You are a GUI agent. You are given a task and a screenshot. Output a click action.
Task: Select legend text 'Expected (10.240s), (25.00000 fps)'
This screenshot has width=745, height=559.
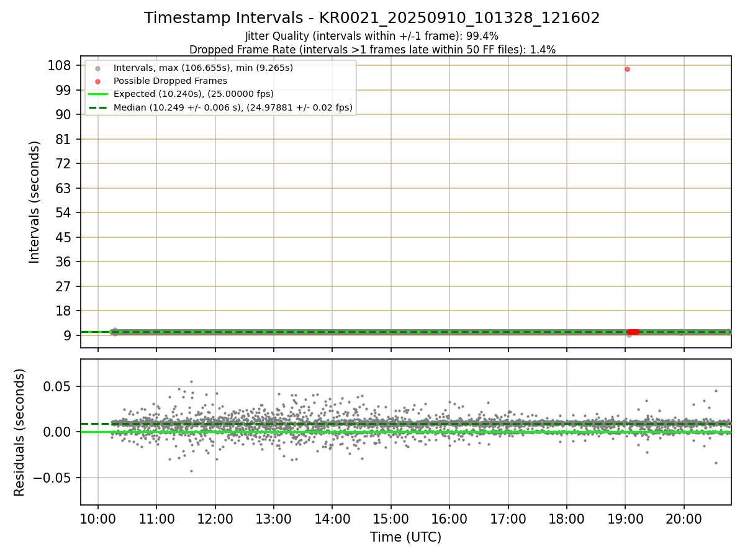194,94
